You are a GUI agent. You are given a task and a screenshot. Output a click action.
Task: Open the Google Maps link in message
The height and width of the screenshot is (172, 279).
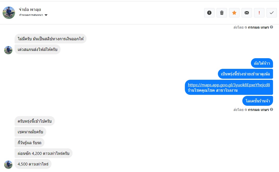click(x=229, y=85)
